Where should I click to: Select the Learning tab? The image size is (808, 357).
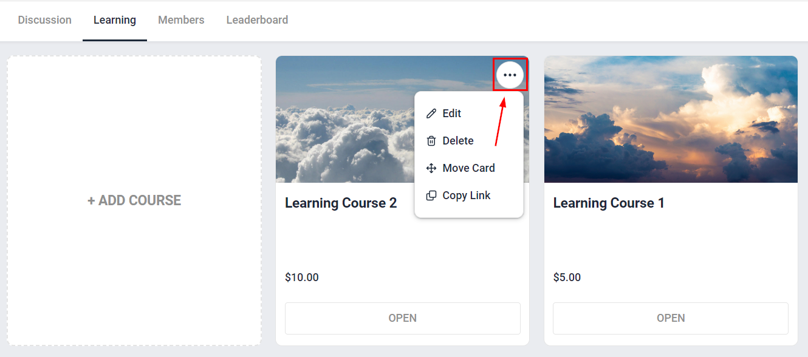point(114,20)
